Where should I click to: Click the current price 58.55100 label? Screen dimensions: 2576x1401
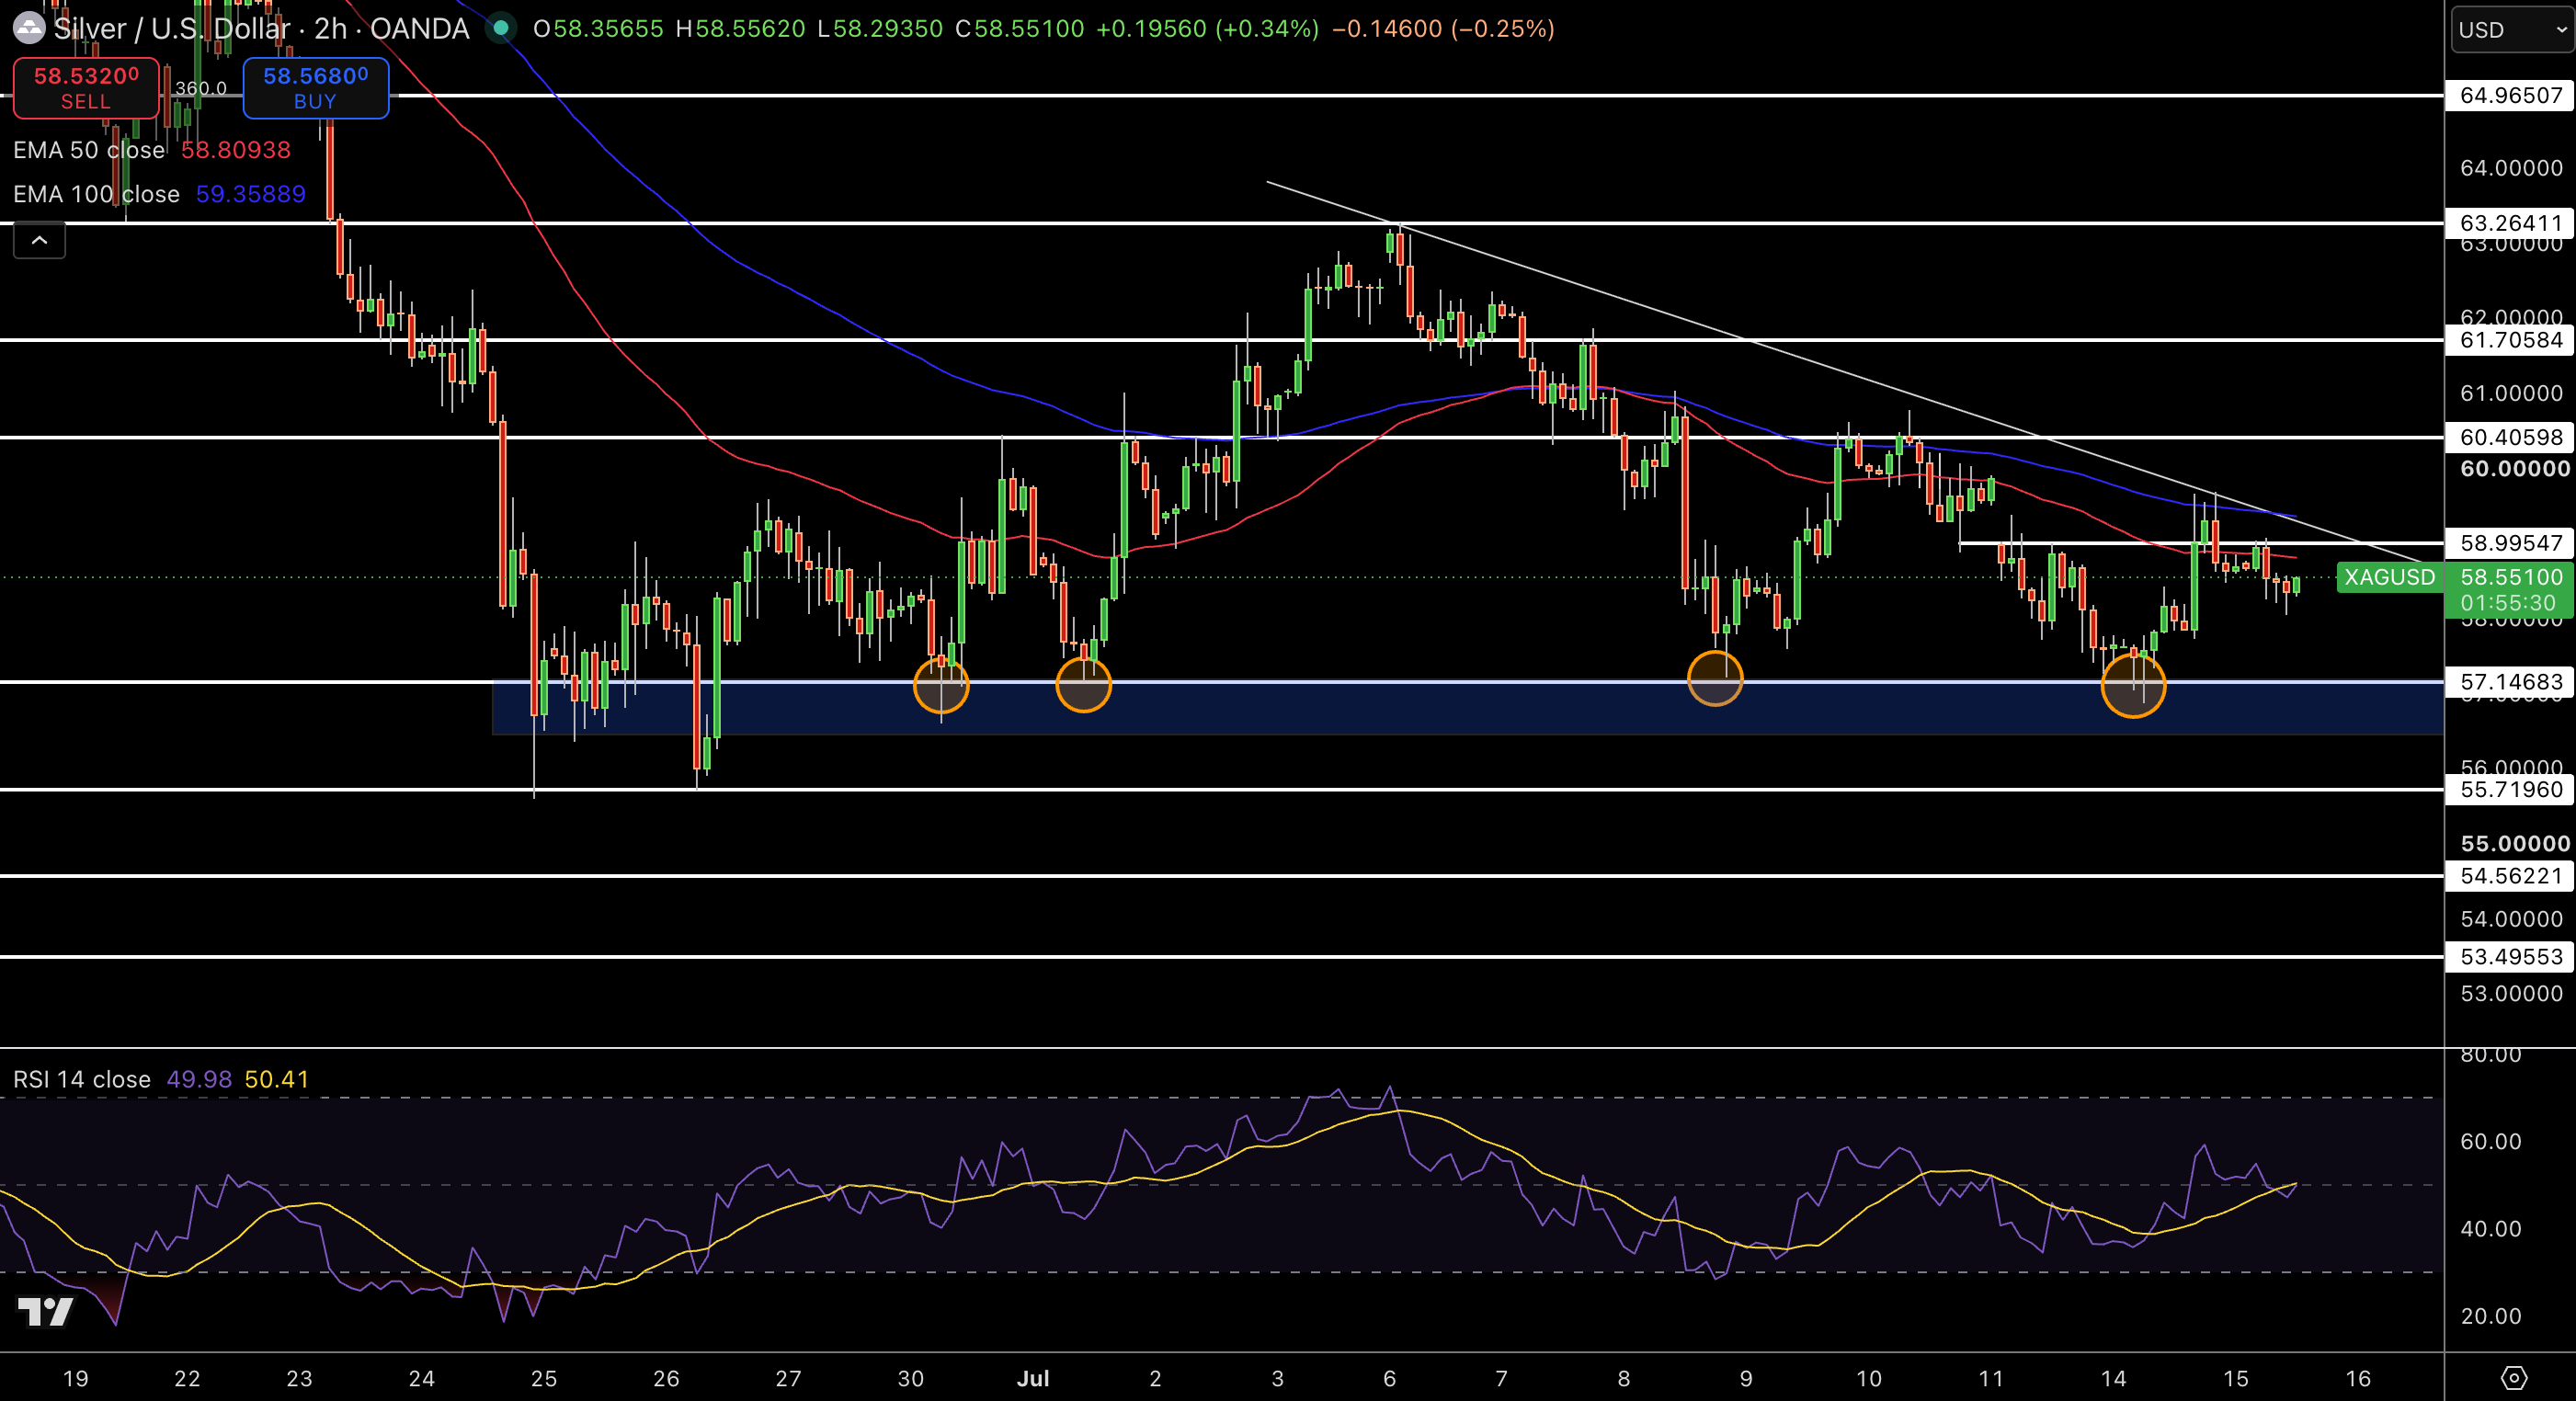click(x=2510, y=577)
